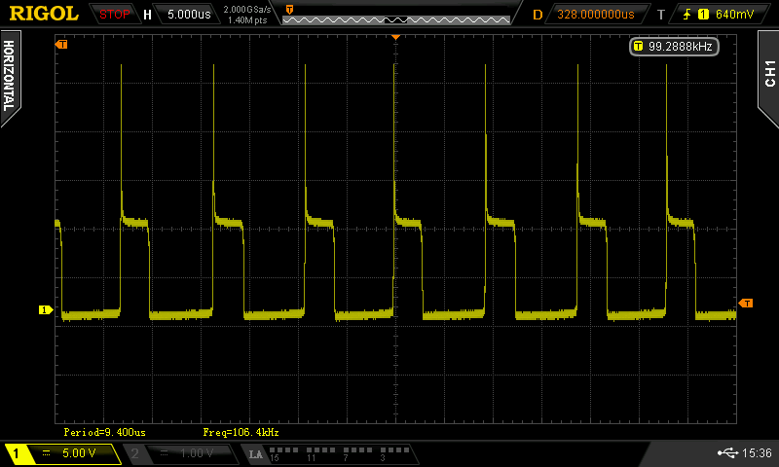Open the 328.000000us delay value
The image size is (779, 467).
tap(595, 15)
